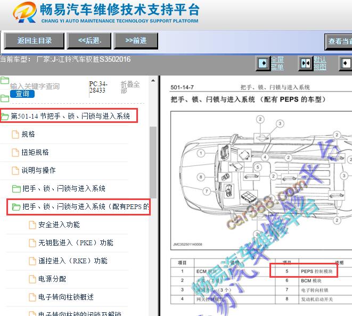Click the tree panel scrollbar thumb

pyautogui.click(x=153, y=162)
